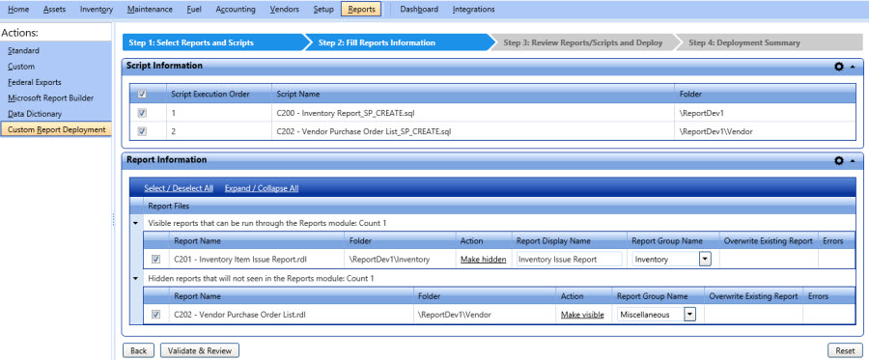Click C202 - Vendor Purchase Order List.rdl name
Screen dimensions: 869x360
click(x=240, y=315)
